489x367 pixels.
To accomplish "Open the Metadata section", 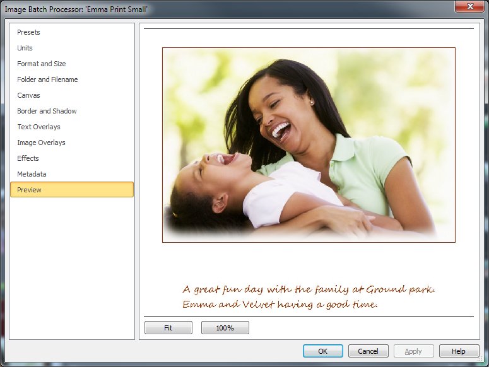I will click(32, 174).
